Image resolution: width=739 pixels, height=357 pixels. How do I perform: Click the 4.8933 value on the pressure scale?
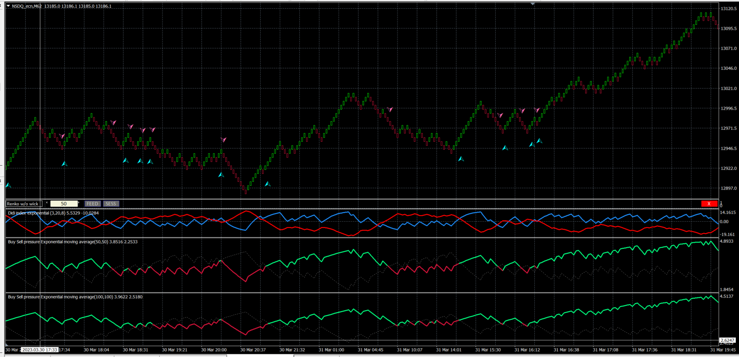(727, 241)
